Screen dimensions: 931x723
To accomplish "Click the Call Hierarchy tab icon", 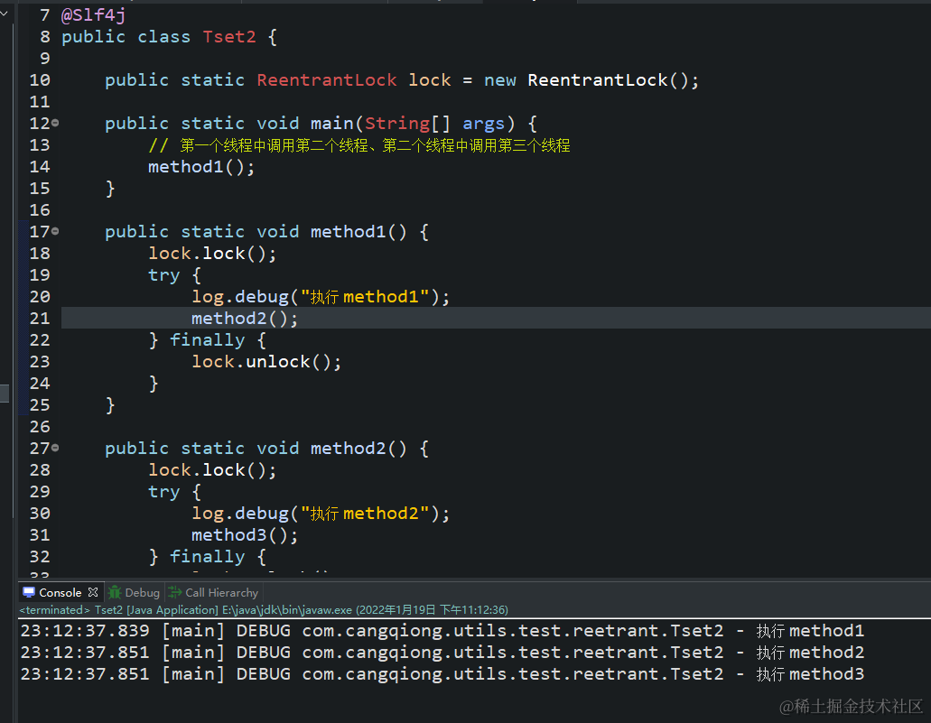I will [x=174, y=592].
